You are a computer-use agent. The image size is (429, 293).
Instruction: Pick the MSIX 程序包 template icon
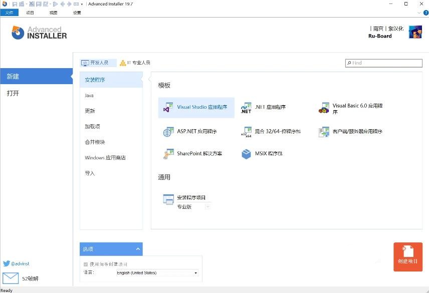(x=246, y=154)
